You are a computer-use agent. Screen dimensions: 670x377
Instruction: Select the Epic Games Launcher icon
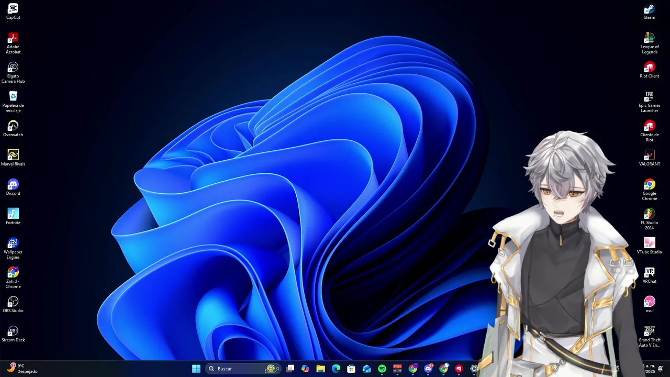tap(650, 102)
